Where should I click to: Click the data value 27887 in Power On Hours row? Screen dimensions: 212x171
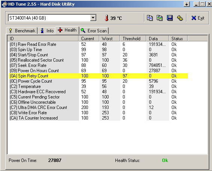point(154,71)
